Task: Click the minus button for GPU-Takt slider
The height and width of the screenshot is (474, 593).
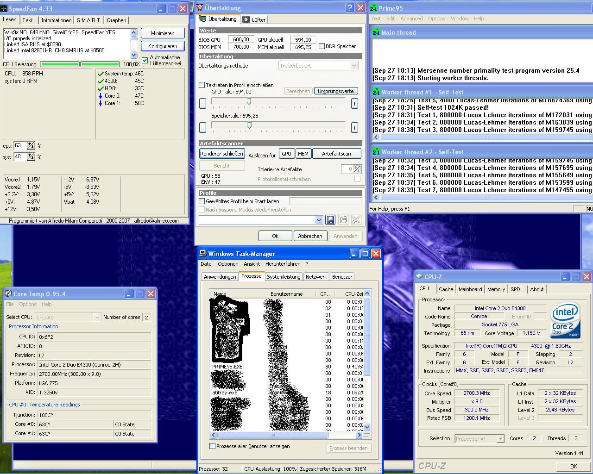Action: point(202,104)
